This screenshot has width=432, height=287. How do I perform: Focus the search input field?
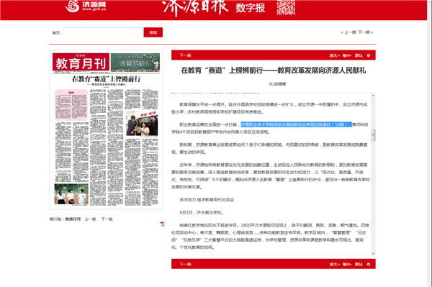[102, 32]
